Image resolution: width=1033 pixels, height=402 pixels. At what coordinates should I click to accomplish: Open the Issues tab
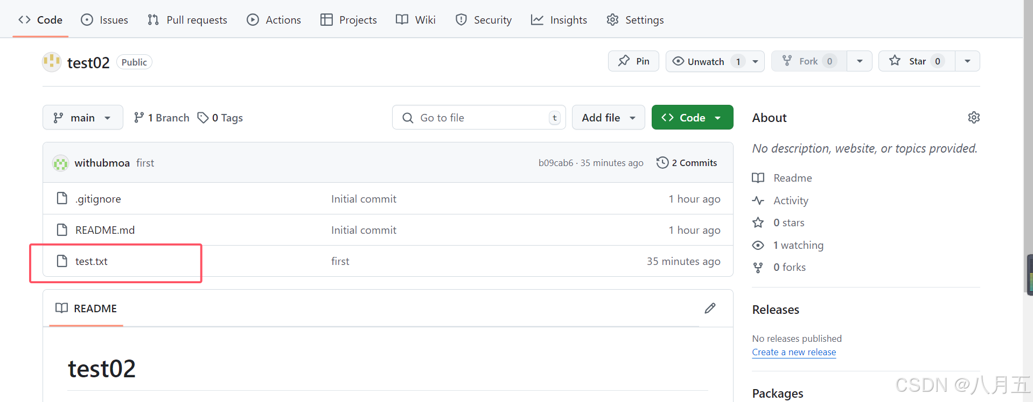point(104,20)
